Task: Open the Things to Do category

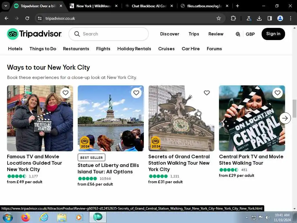Action: click(43, 49)
